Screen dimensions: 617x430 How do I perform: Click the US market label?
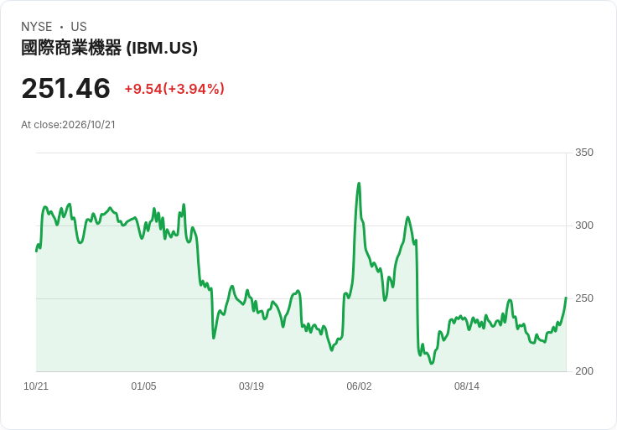tap(79, 27)
